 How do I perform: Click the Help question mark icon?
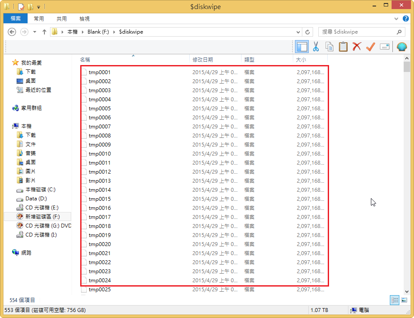pyautogui.click(x=405, y=19)
